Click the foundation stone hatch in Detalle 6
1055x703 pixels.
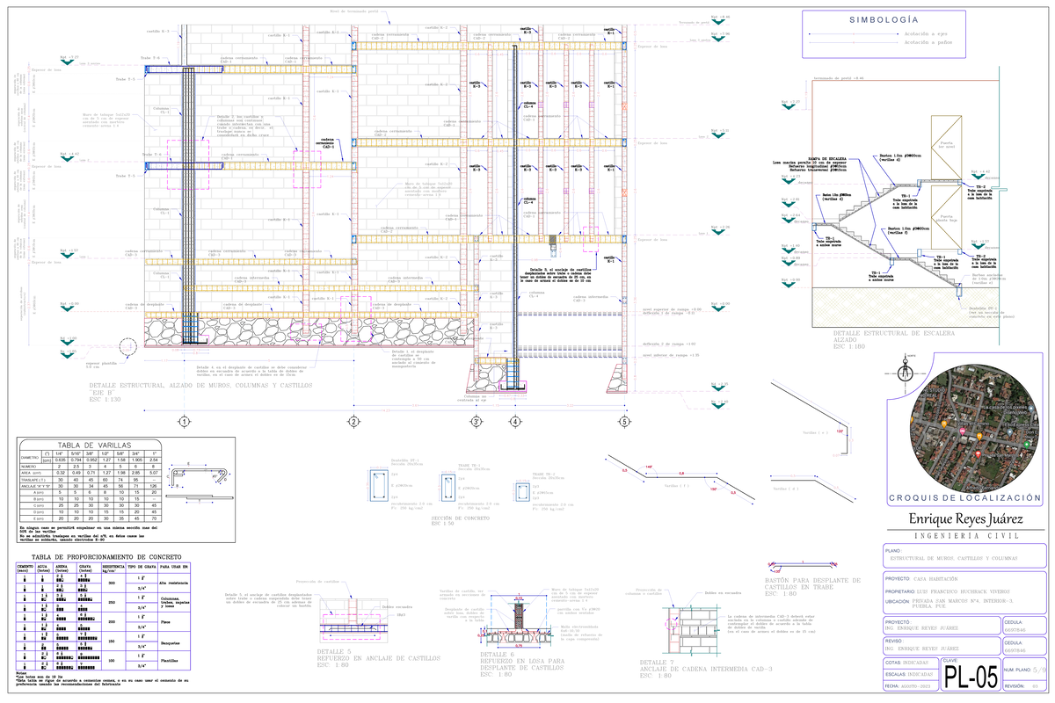519,628
